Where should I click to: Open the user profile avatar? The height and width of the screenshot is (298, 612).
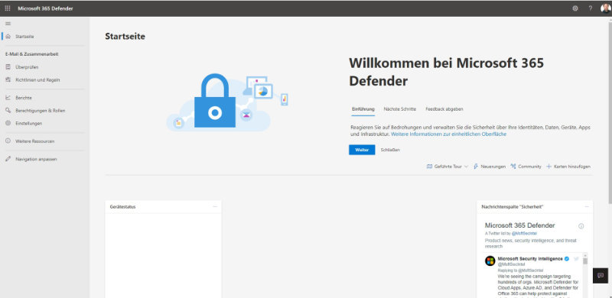606,8
